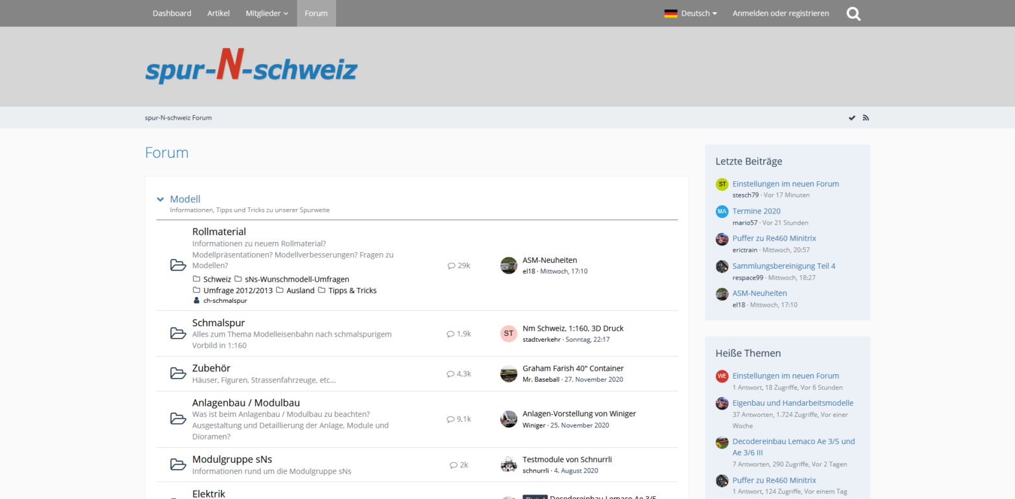Open WE avatar in Heiße Themen
Viewport: 1015px width, 499px height.
tap(722, 376)
